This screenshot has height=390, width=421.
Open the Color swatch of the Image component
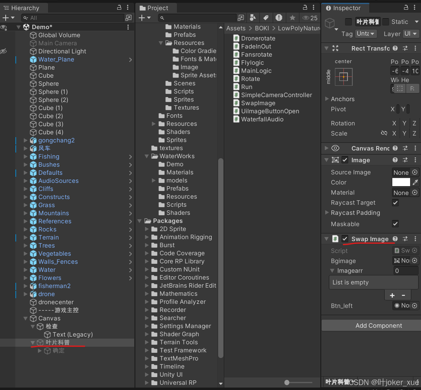click(x=400, y=182)
